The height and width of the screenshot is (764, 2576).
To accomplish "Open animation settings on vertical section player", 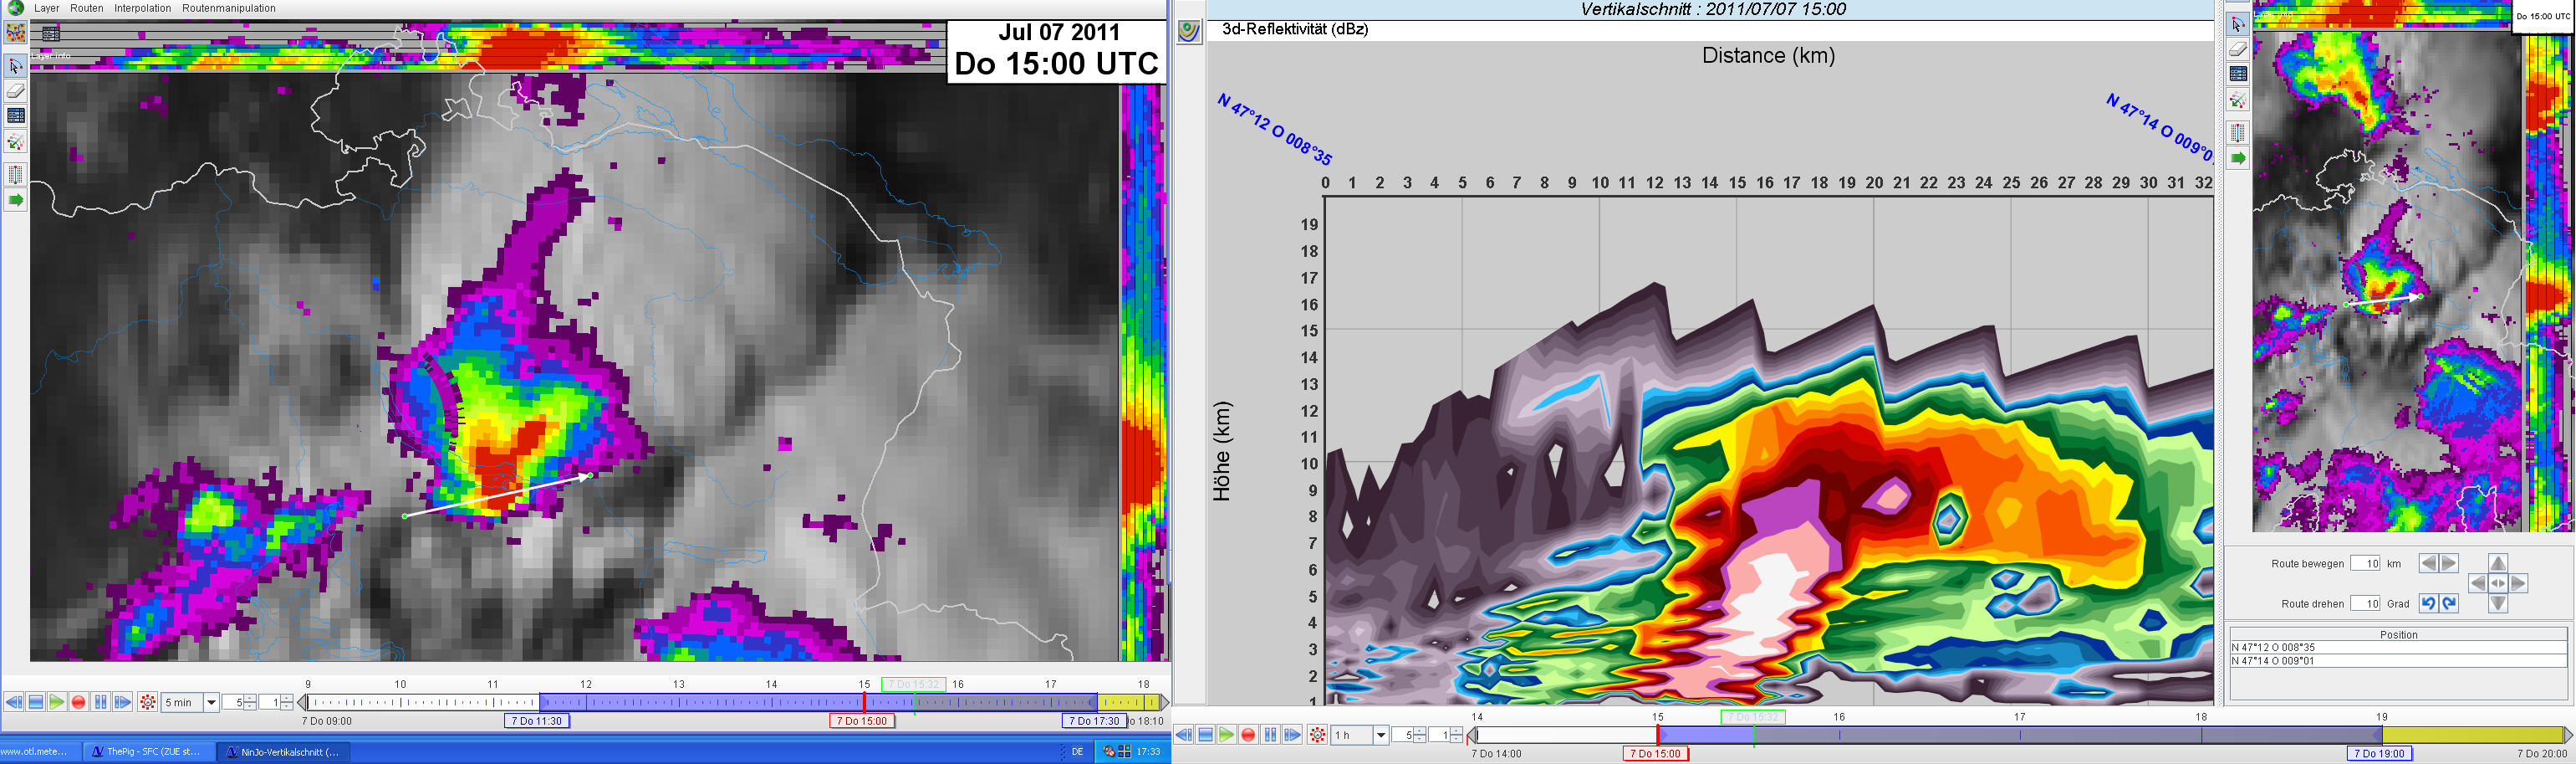I will pos(1317,735).
